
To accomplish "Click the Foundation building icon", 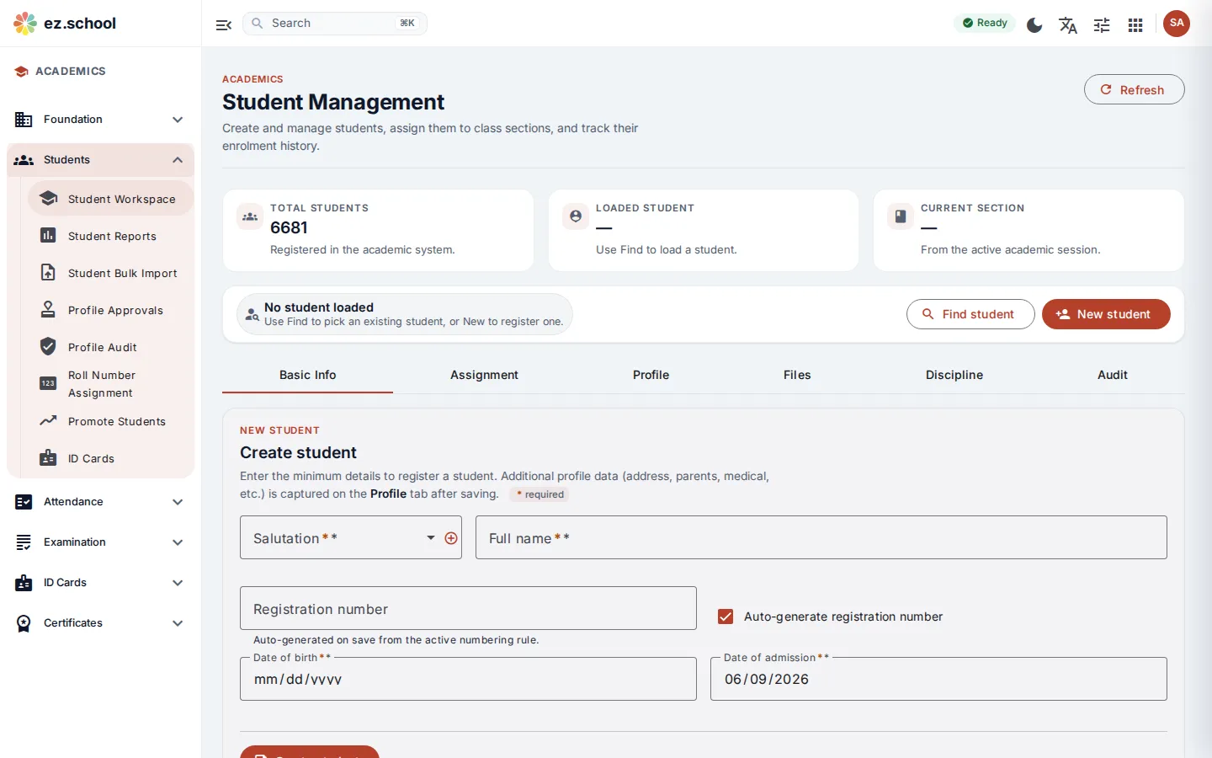I will coord(24,120).
